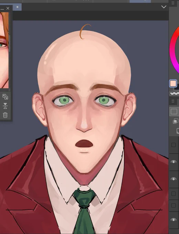Minimize the Sub View floating panel
The height and width of the screenshot is (234, 179).
pos(2,9)
